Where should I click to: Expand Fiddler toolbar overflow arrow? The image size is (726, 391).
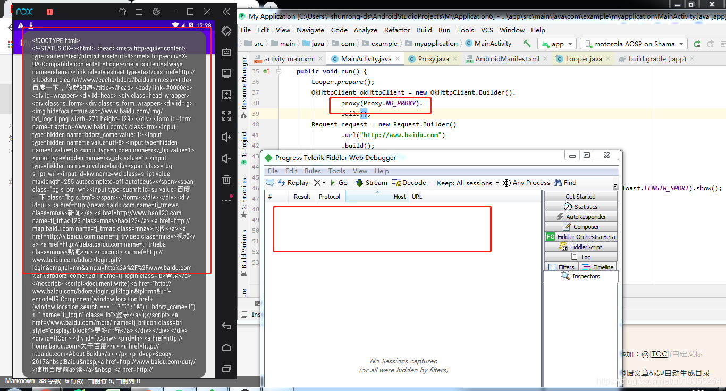[x=615, y=187]
